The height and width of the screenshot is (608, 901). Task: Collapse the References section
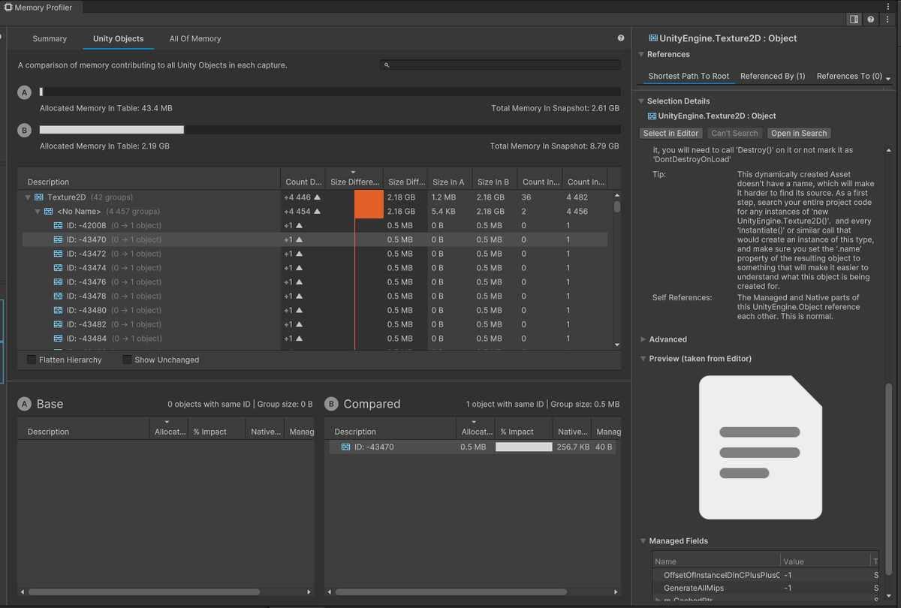[x=641, y=54]
